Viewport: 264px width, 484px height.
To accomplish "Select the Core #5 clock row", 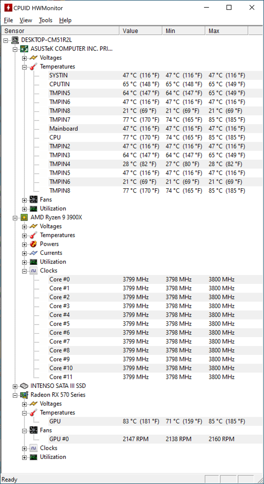I will click(x=155, y=324).
